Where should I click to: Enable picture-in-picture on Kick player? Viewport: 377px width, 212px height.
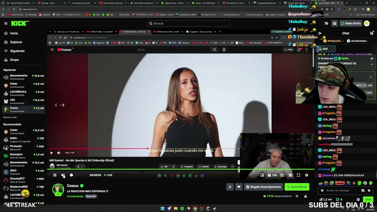(x=262, y=175)
